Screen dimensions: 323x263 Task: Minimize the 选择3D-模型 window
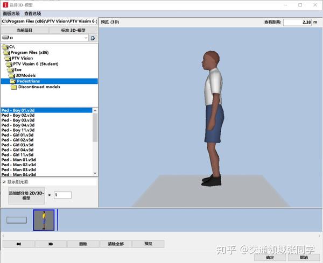285,5
